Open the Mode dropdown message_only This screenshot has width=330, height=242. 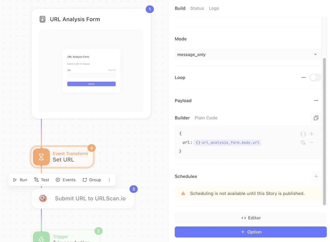pyautogui.click(x=248, y=54)
